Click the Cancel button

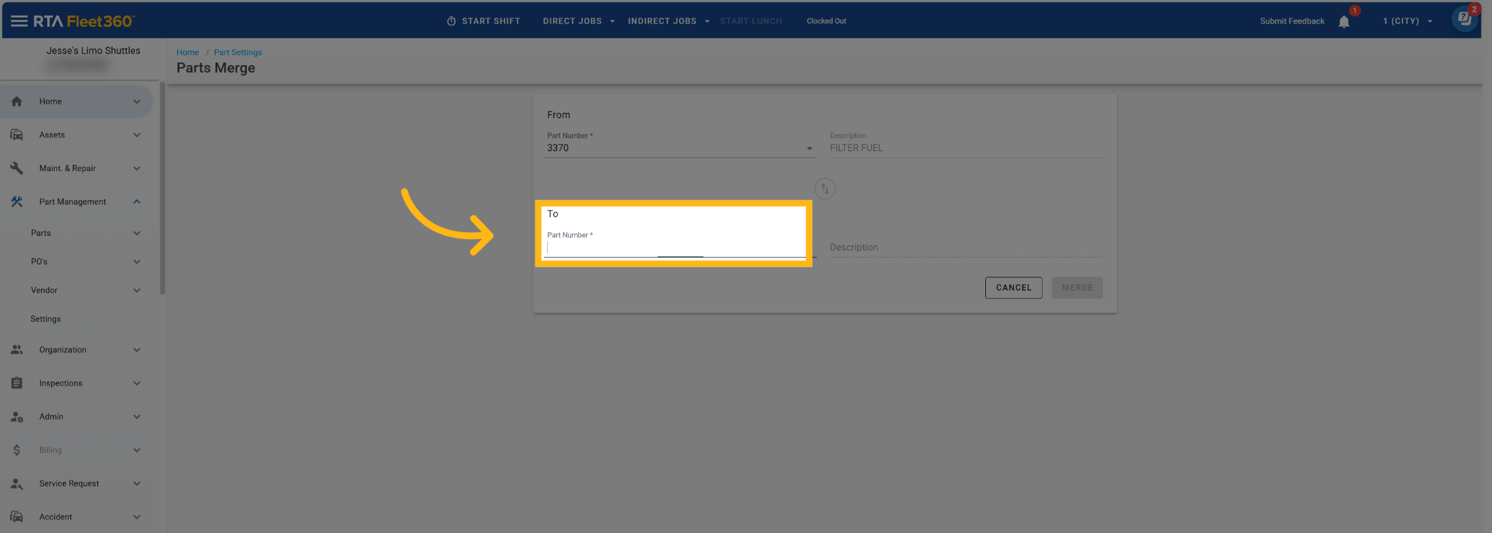1013,288
